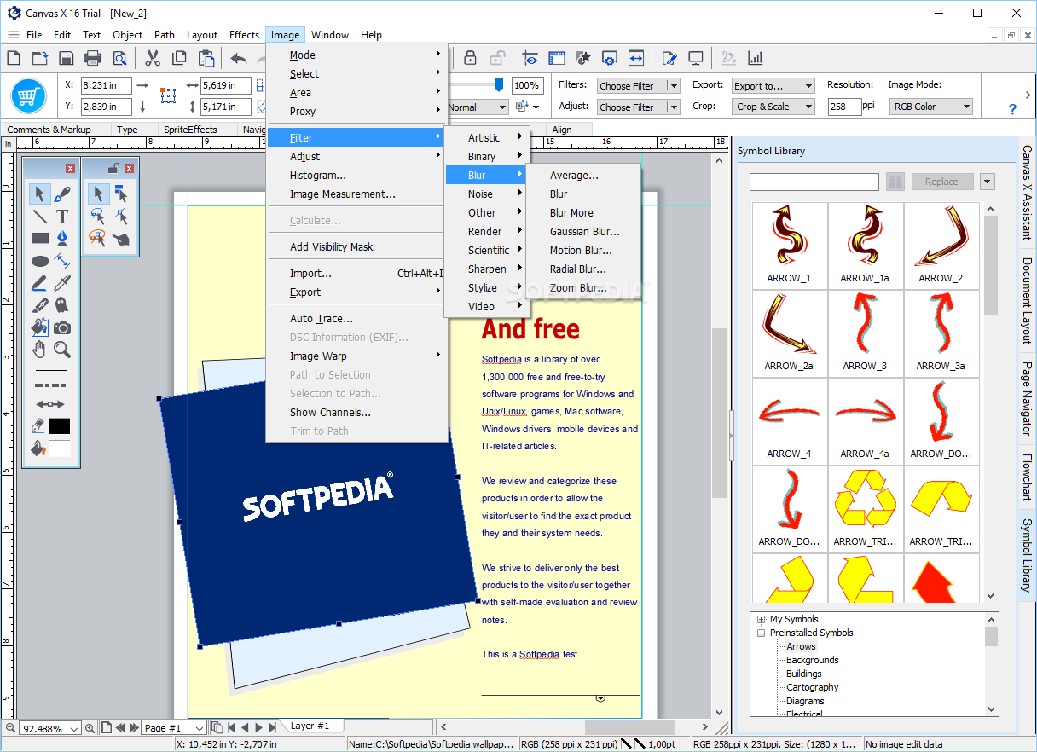Viewport: 1037px width, 752px height.
Task: Click the reference point selector grid
Action: (168, 95)
